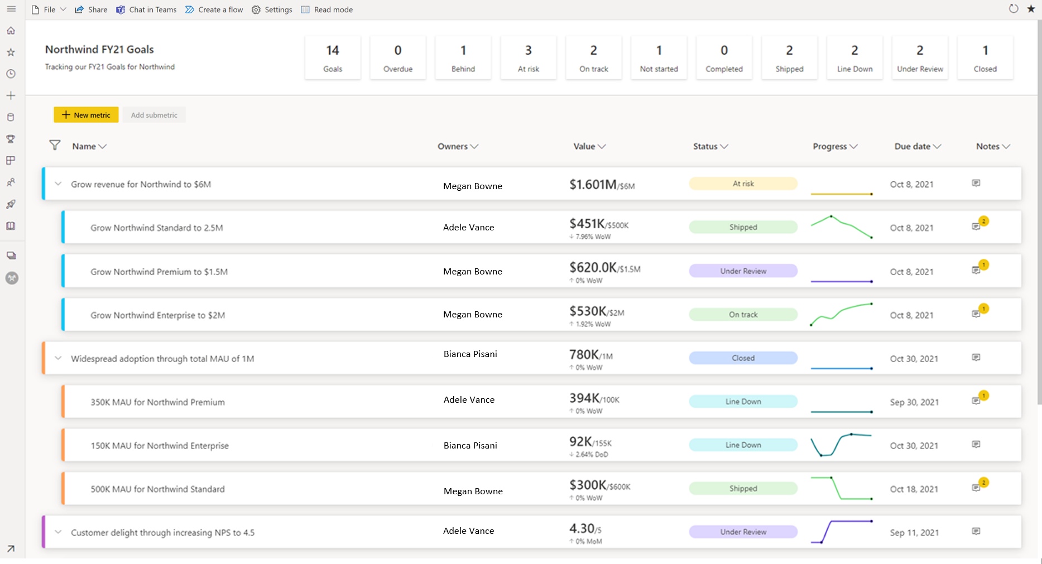
Task: Open Recent clock icon in sidebar
Action: click(x=11, y=74)
